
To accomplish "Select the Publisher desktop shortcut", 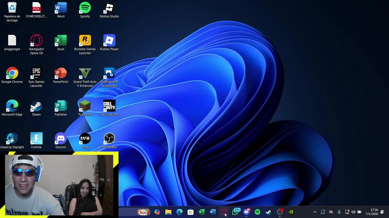I will 60,108.
